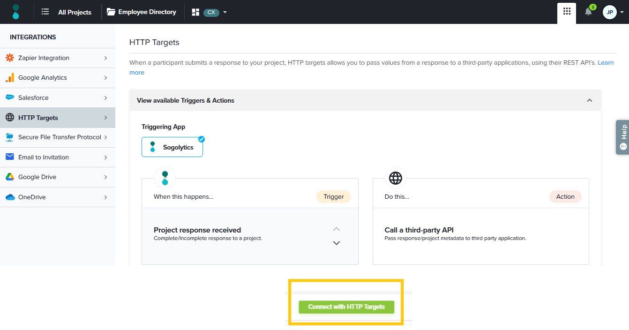Click the Sogolytics logo in top bar
The image size is (629, 330).
coord(16,12)
